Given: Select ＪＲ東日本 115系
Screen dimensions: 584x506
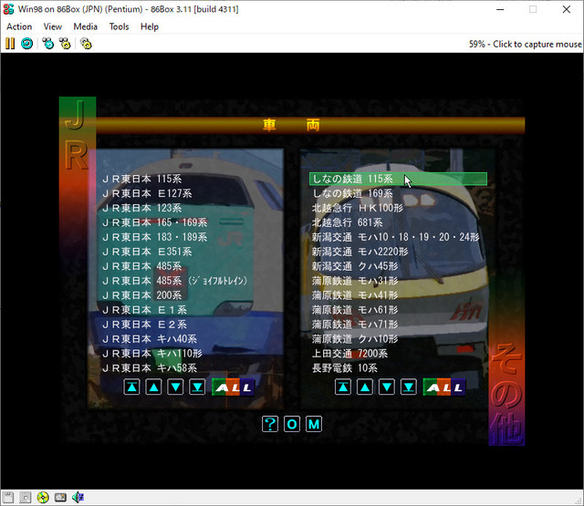Looking at the screenshot, I should (x=142, y=179).
